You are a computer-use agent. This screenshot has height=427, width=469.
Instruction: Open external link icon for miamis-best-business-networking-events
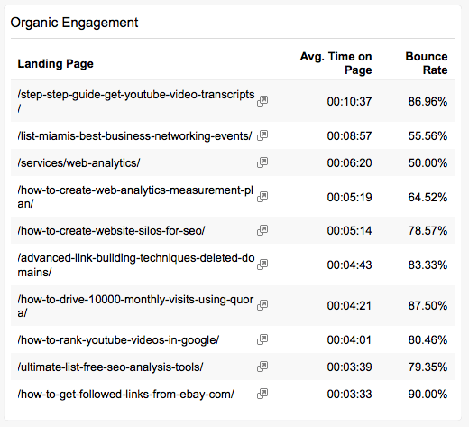pos(262,135)
